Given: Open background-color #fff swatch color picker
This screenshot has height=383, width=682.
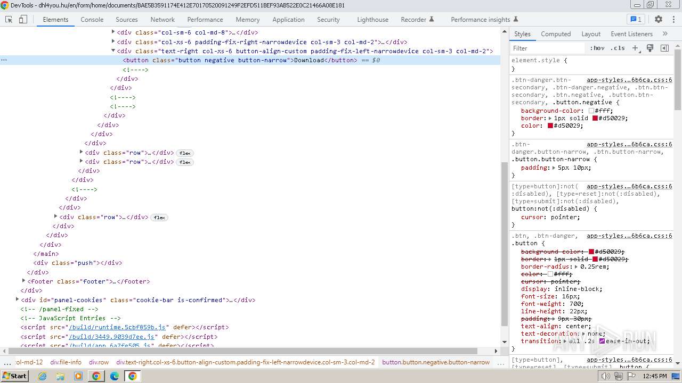Looking at the screenshot, I should coord(591,111).
